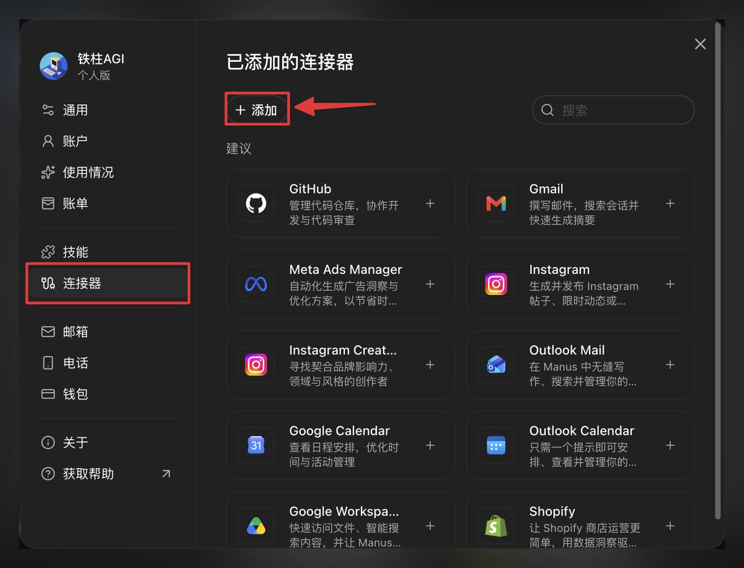This screenshot has width=744, height=568.
Task: Add the GitHub connector with plus
Action: (430, 203)
